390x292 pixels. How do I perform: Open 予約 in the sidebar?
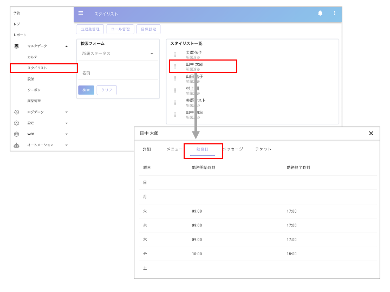[17, 13]
